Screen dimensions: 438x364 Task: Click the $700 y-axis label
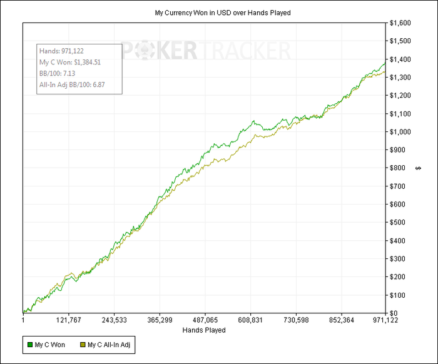pos(397,186)
